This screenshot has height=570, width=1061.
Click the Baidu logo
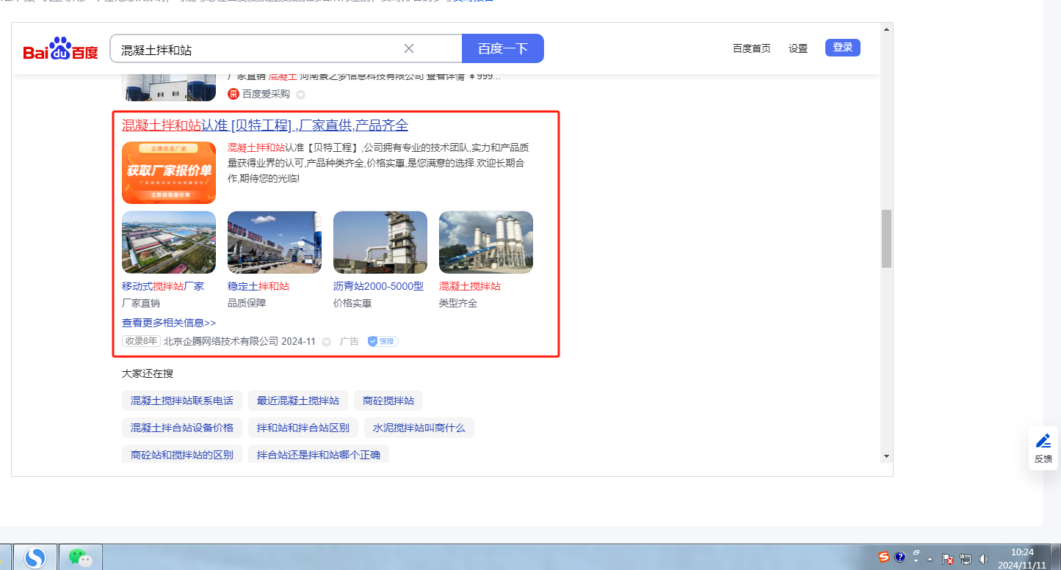60,49
